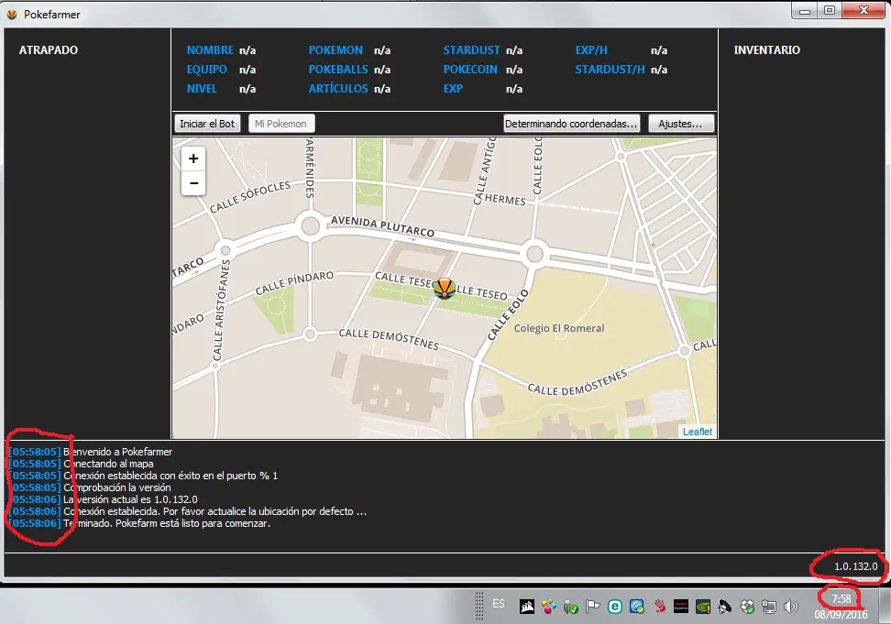The height and width of the screenshot is (624, 891).
Task: Click the STARDUST/H label
Action: click(610, 70)
